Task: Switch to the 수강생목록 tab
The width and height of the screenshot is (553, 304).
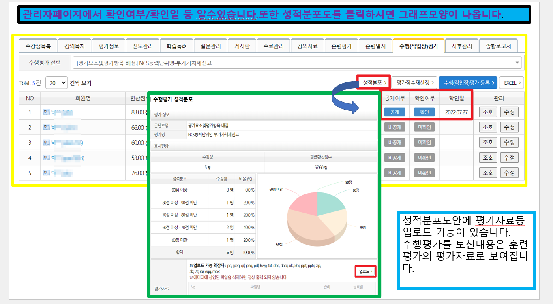Action: pyautogui.click(x=38, y=46)
